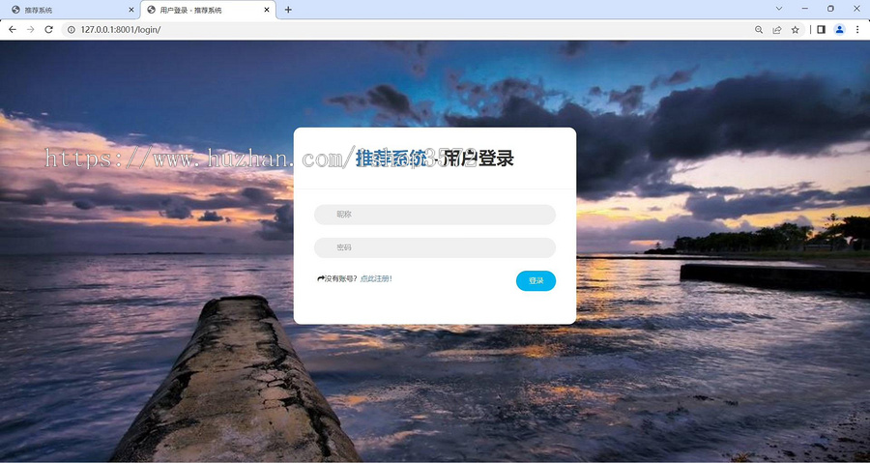Click the address bar URL 127.0.0.1:8001/login/
870x463 pixels.
(x=121, y=29)
